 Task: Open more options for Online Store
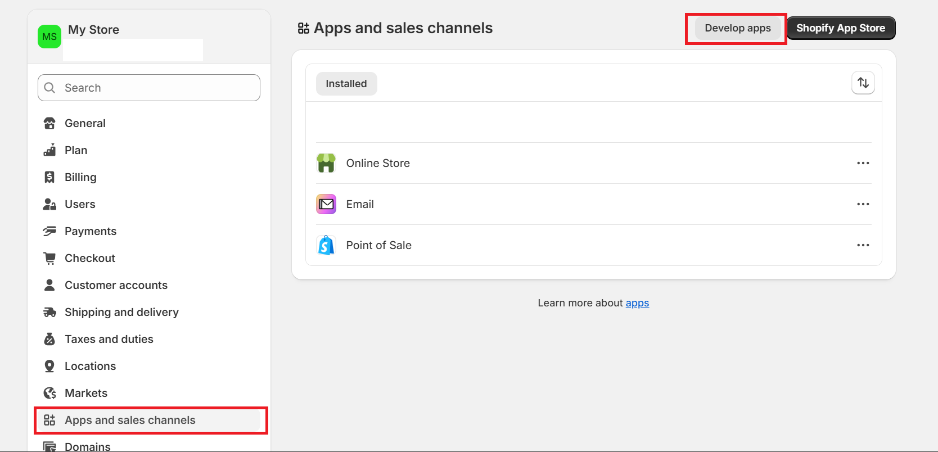coord(863,163)
